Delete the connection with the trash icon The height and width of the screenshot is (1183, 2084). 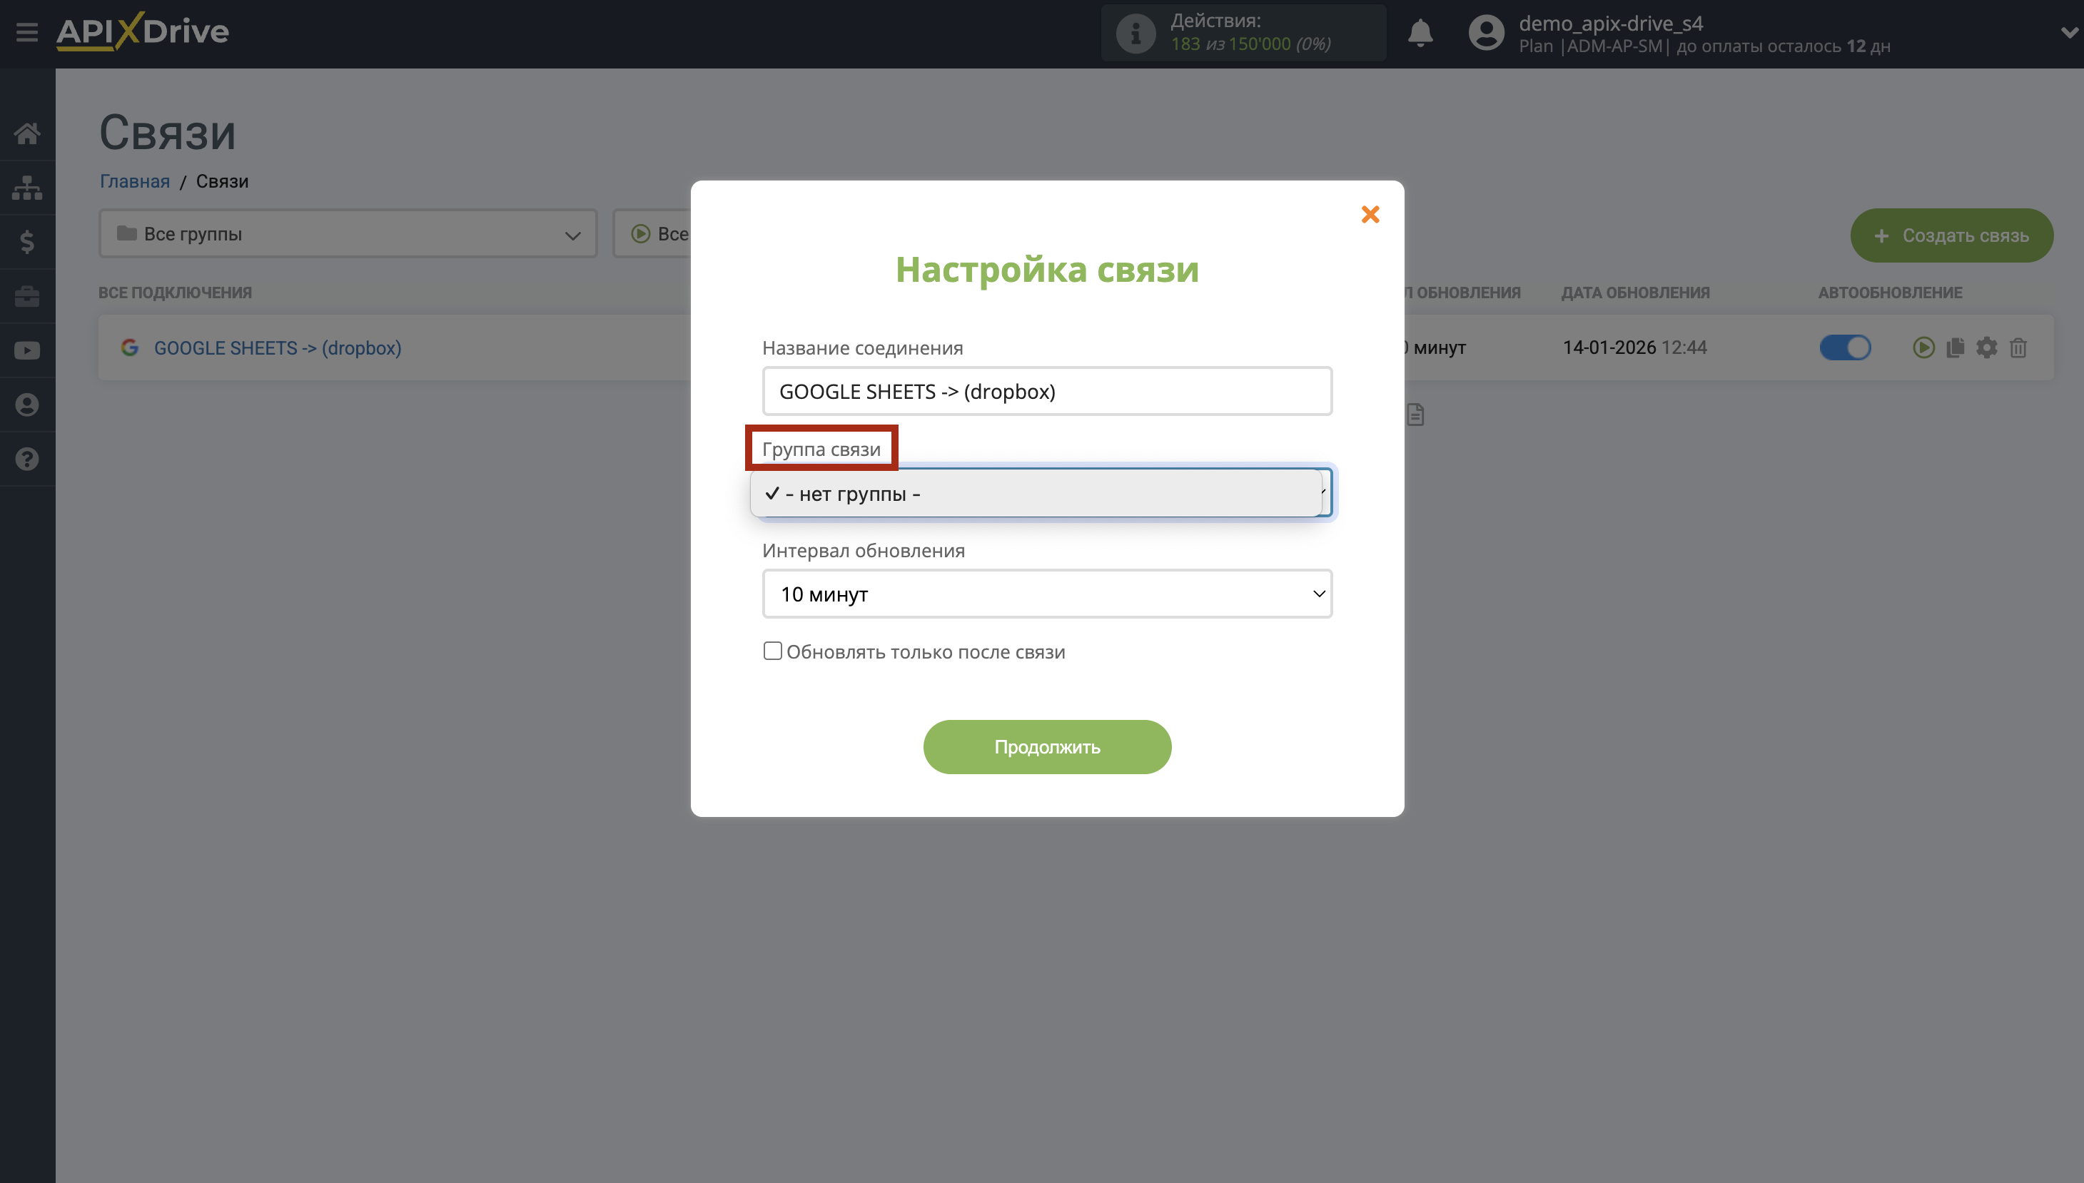pos(2019,347)
